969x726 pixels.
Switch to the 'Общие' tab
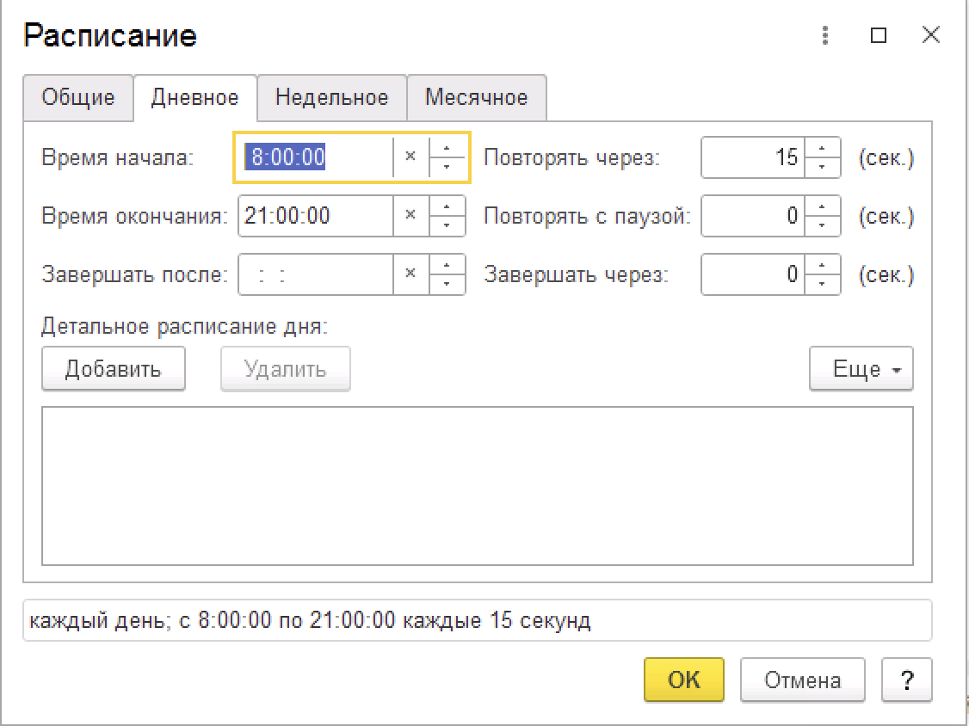coord(78,98)
